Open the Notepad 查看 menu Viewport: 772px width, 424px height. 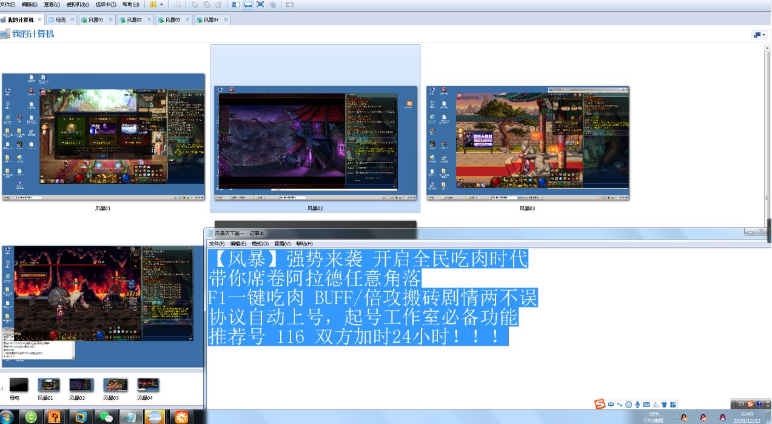click(283, 244)
